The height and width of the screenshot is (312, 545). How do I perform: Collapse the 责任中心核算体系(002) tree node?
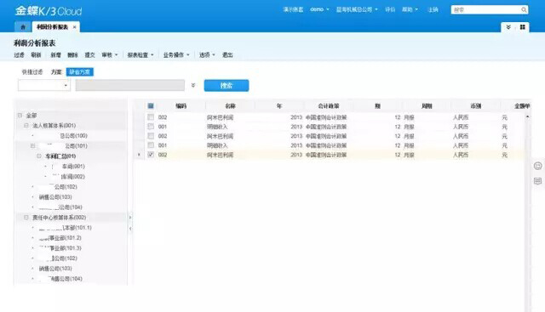pyautogui.click(x=26, y=218)
